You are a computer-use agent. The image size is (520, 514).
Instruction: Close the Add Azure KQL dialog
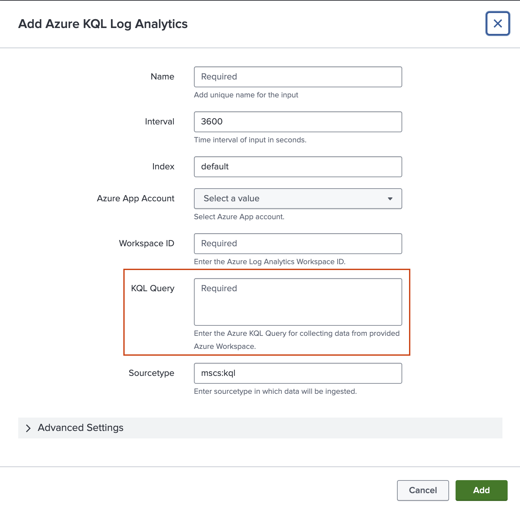pos(498,23)
